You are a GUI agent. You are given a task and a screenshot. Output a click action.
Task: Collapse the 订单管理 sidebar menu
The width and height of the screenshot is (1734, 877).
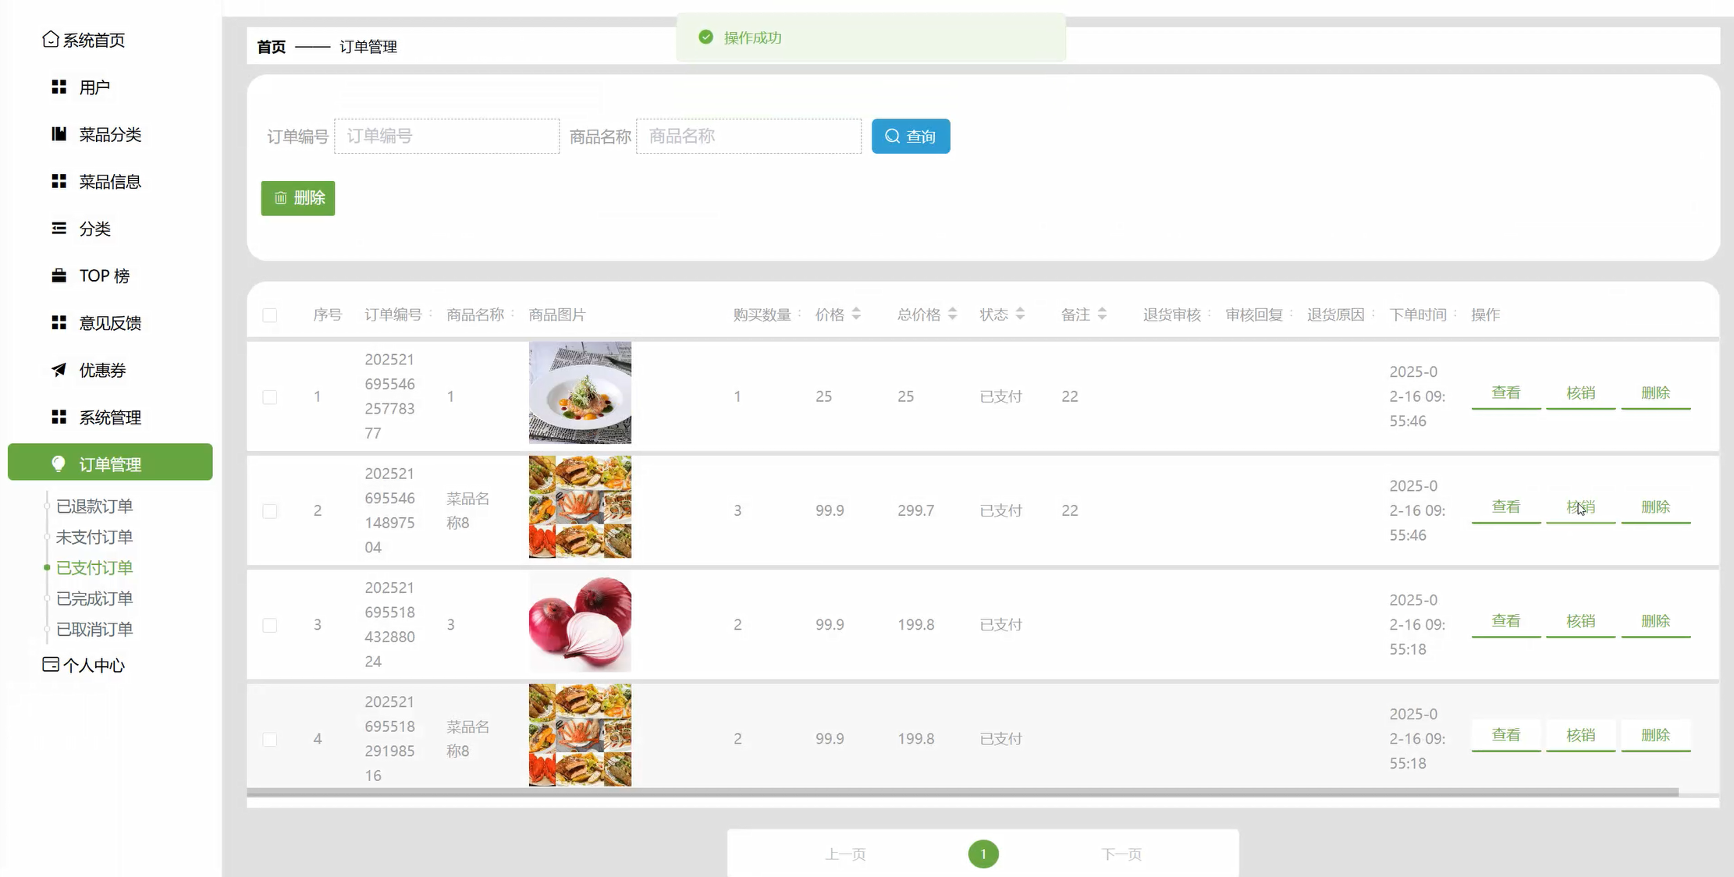point(110,463)
